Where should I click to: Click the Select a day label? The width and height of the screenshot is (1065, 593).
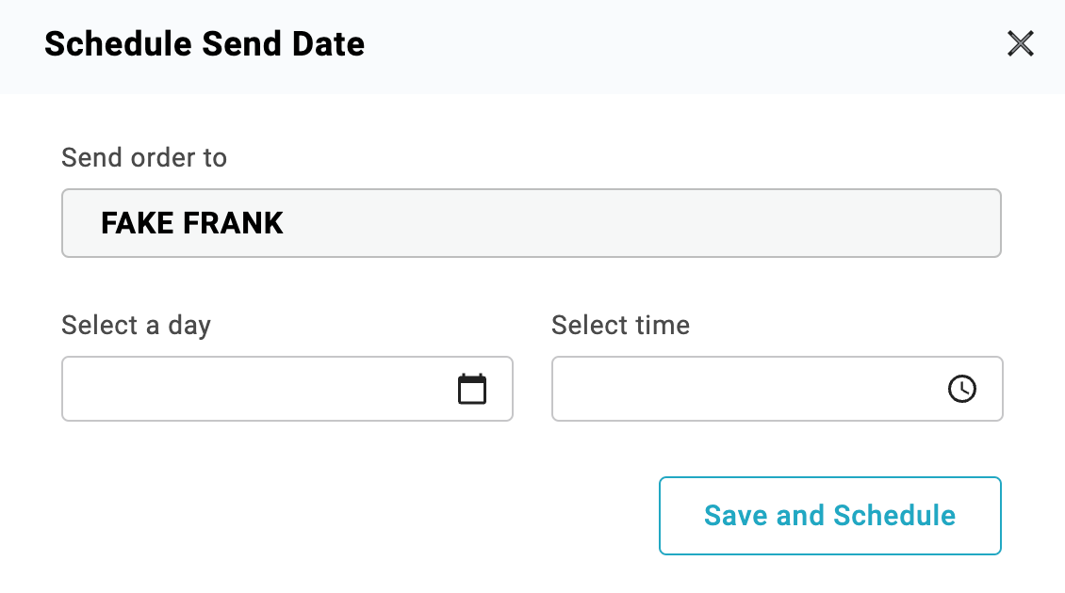[x=136, y=326]
